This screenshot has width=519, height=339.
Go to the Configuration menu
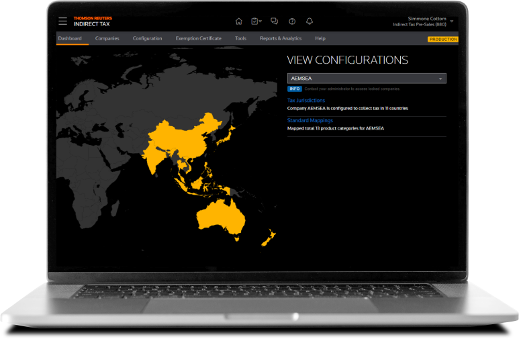click(x=147, y=39)
